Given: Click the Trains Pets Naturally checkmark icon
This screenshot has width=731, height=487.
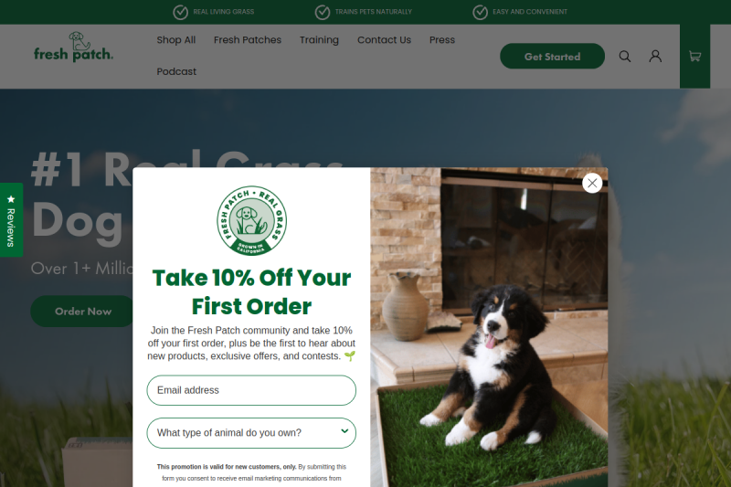Looking at the screenshot, I should 323,12.
